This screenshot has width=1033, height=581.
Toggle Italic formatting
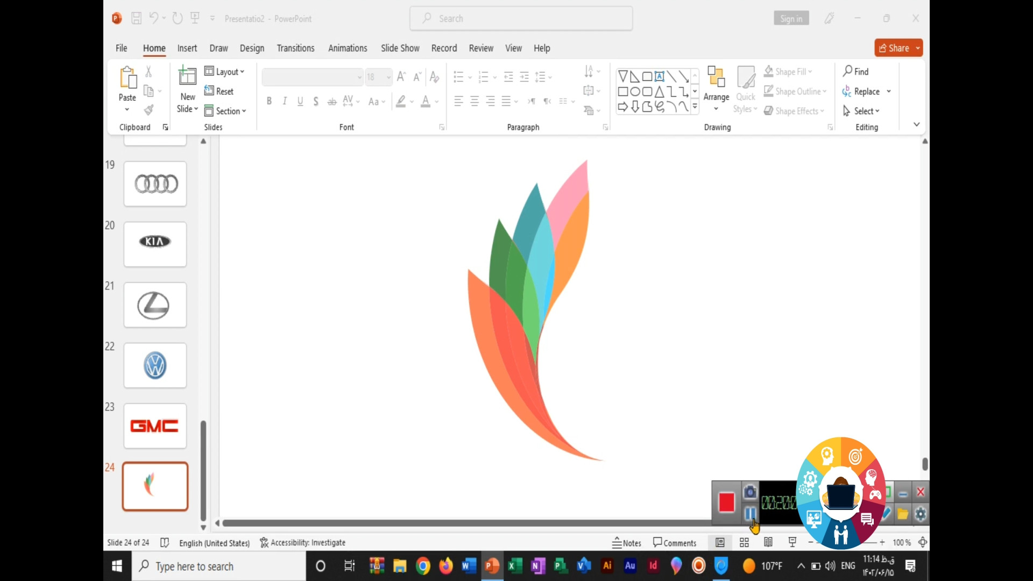285,101
